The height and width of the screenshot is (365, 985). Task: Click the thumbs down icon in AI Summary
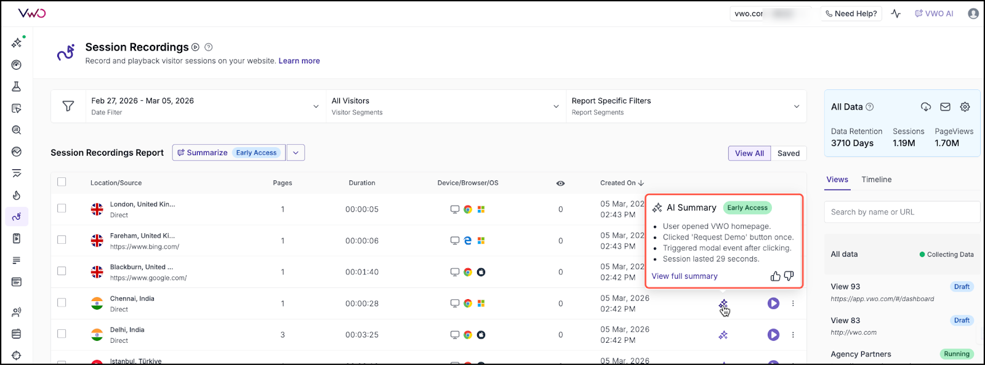(x=789, y=276)
